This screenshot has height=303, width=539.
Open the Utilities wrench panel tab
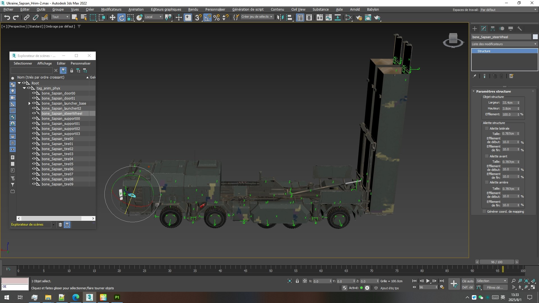520,29
